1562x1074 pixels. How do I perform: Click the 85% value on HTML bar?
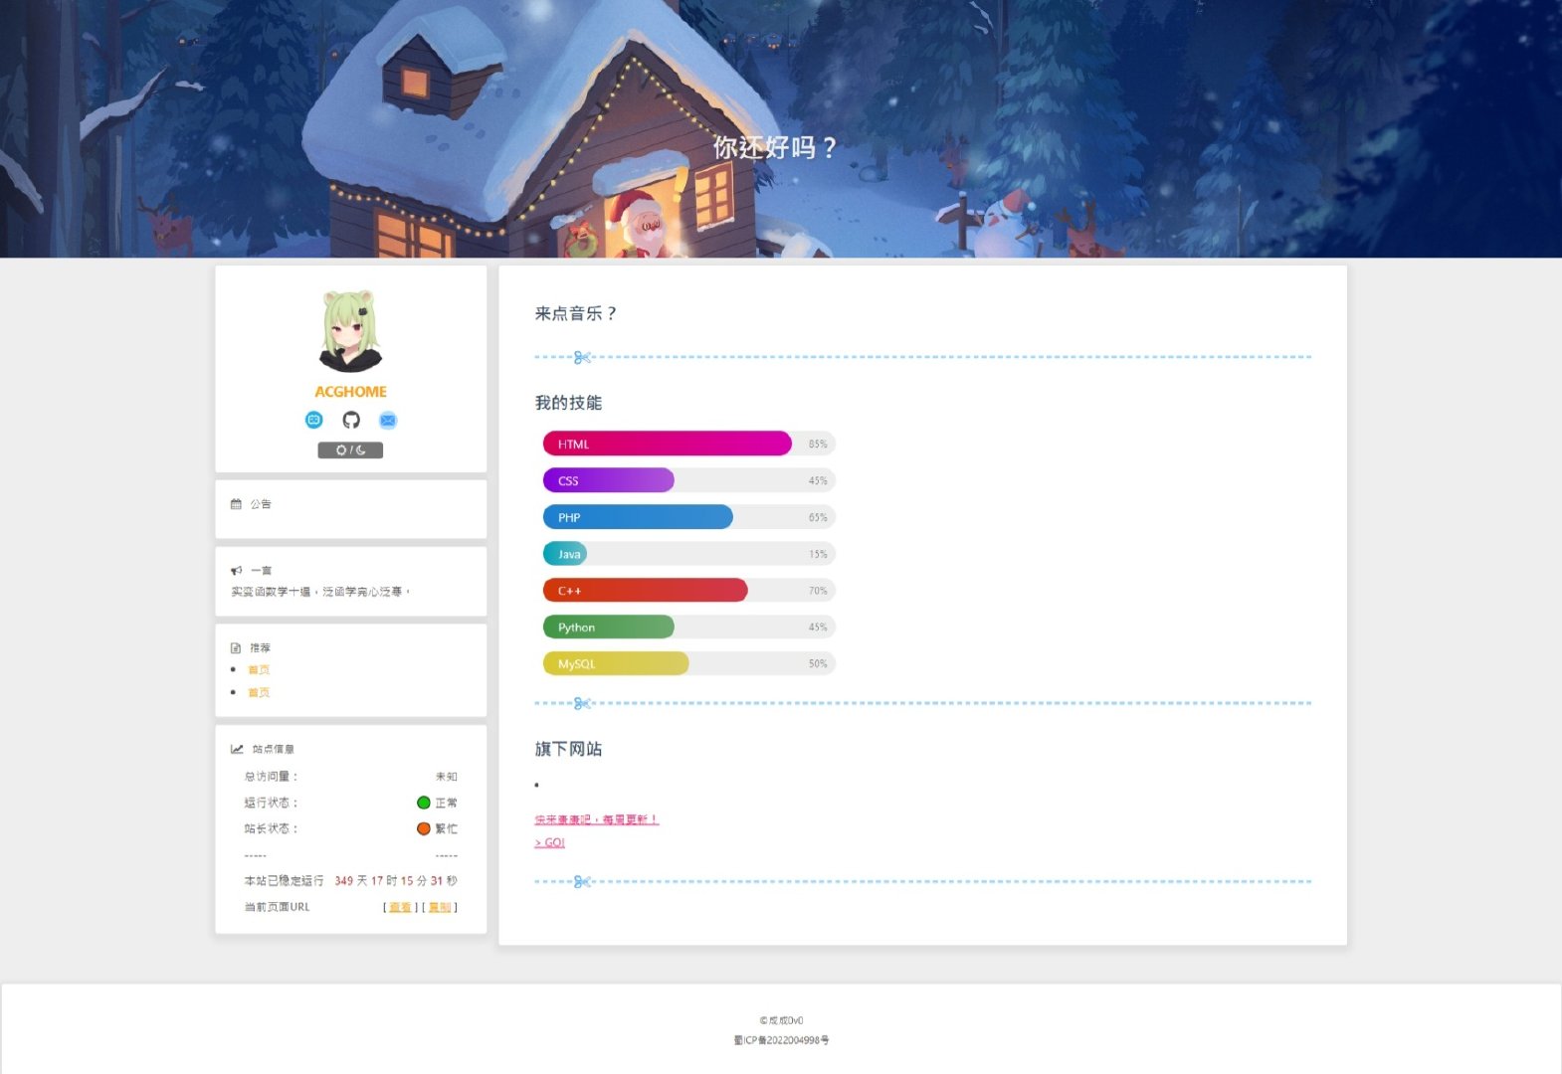tap(818, 445)
